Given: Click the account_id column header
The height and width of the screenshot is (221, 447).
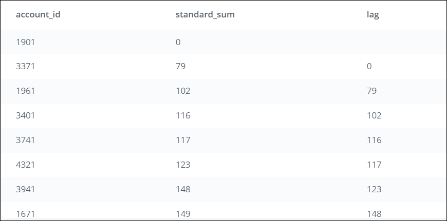Looking at the screenshot, I should point(38,14).
